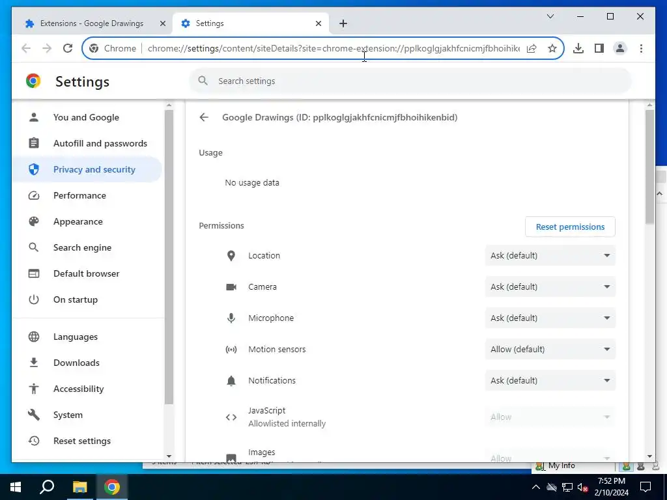
Task: Click the sidebar scrollbar thumb
Action: [169, 257]
